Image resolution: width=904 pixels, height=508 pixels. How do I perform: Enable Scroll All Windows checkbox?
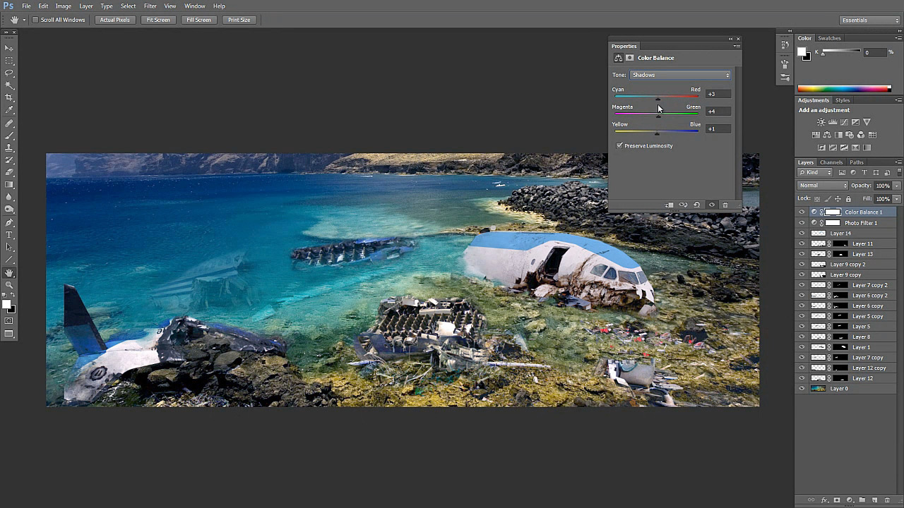tap(35, 20)
